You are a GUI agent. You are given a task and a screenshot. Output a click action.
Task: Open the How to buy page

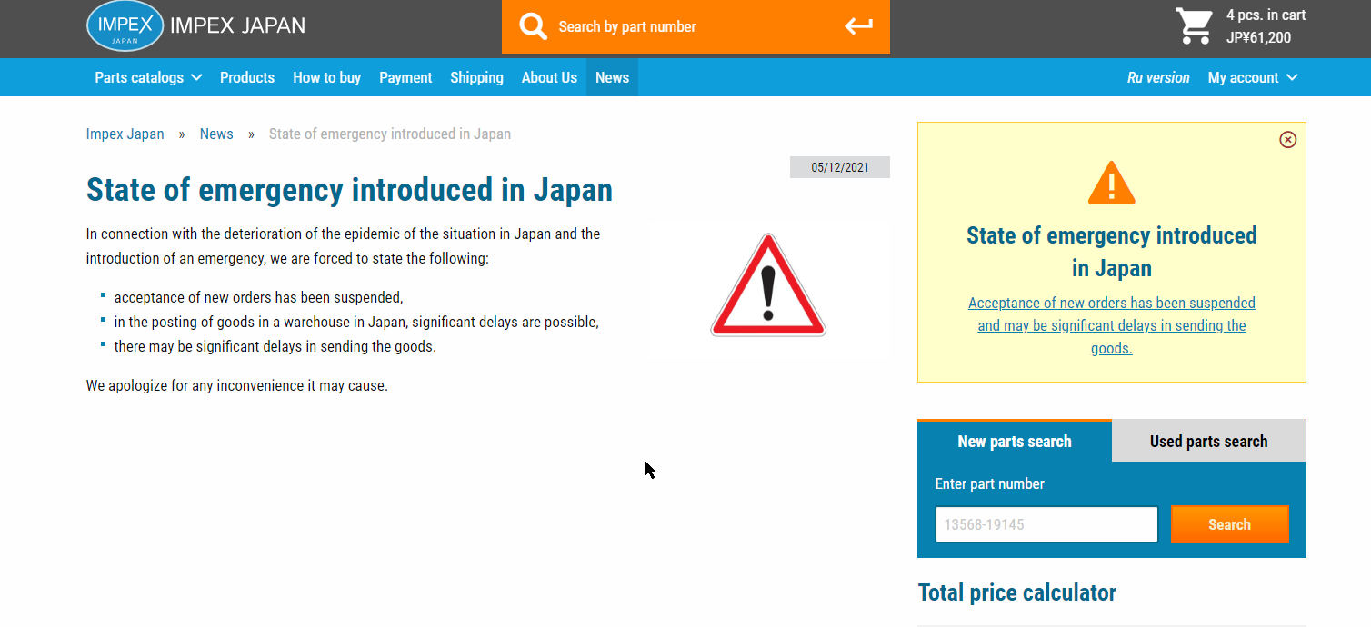coord(326,77)
